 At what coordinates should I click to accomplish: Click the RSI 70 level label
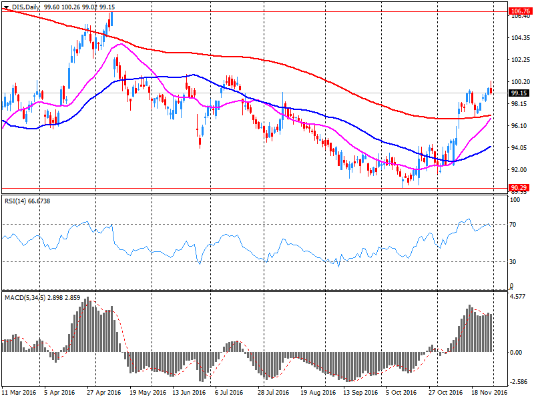[x=513, y=225]
